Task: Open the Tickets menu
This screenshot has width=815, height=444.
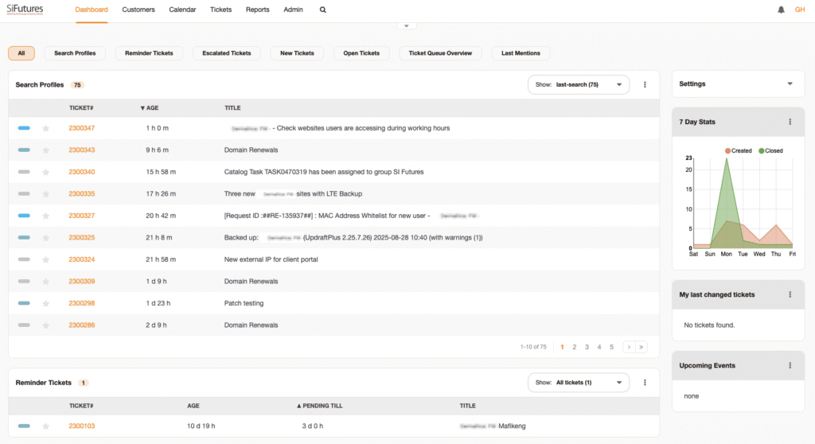Action: (221, 10)
